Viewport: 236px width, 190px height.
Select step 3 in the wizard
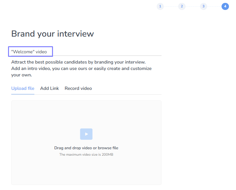coord(203,6)
